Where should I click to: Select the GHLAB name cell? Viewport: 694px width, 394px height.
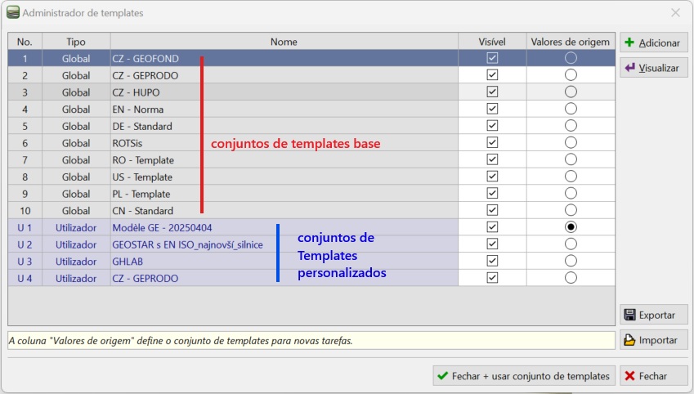pyautogui.click(x=284, y=262)
